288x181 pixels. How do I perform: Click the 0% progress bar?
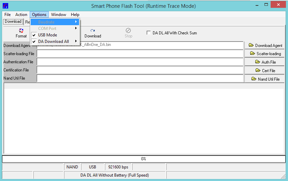point(143,159)
